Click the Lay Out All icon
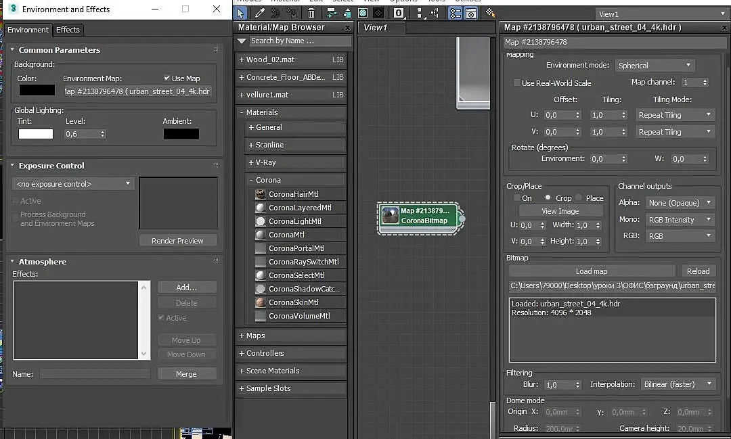 click(420, 13)
